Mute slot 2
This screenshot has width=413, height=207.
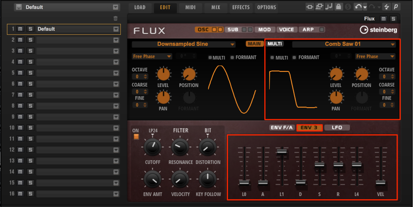(x=20, y=40)
